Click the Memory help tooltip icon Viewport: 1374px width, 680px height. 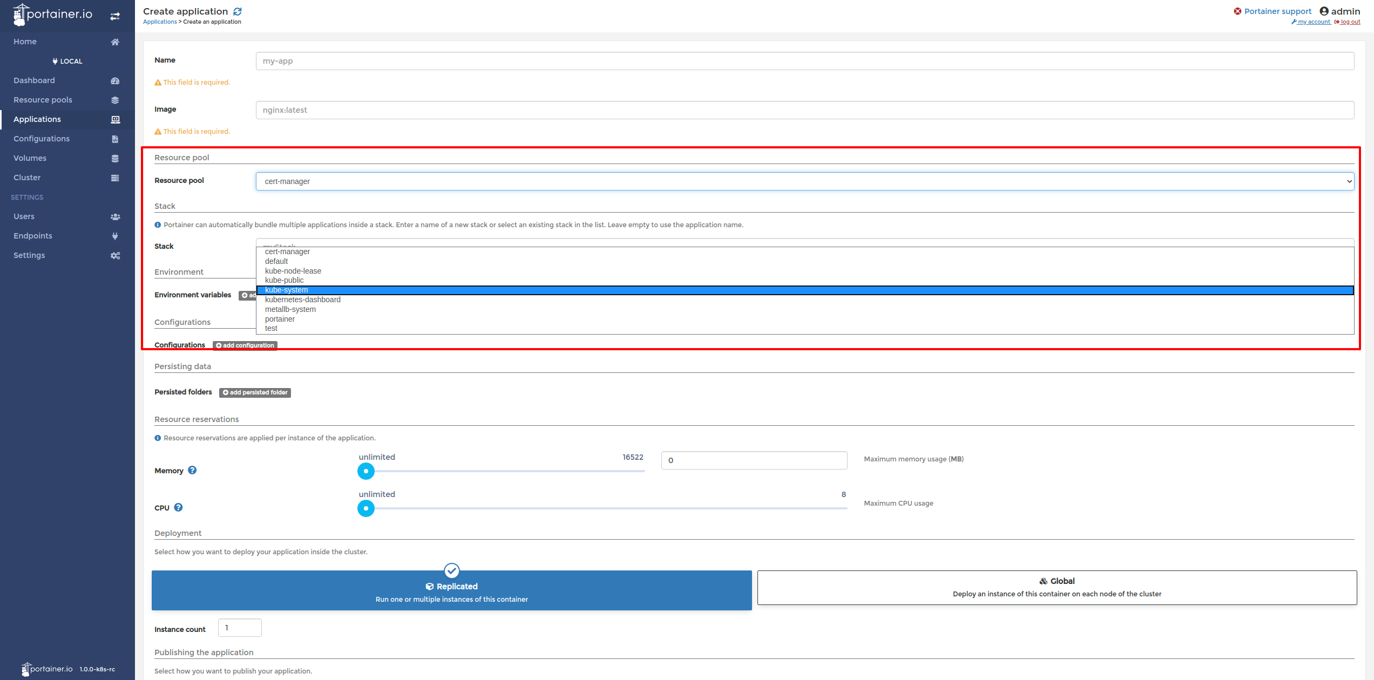click(x=192, y=470)
